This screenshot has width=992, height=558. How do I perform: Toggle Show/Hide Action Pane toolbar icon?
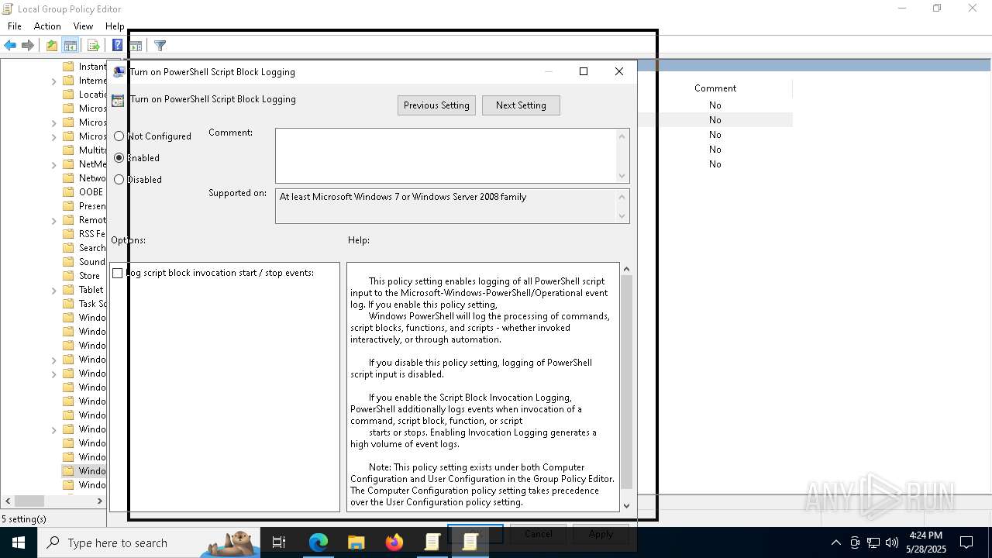(136, 46)
